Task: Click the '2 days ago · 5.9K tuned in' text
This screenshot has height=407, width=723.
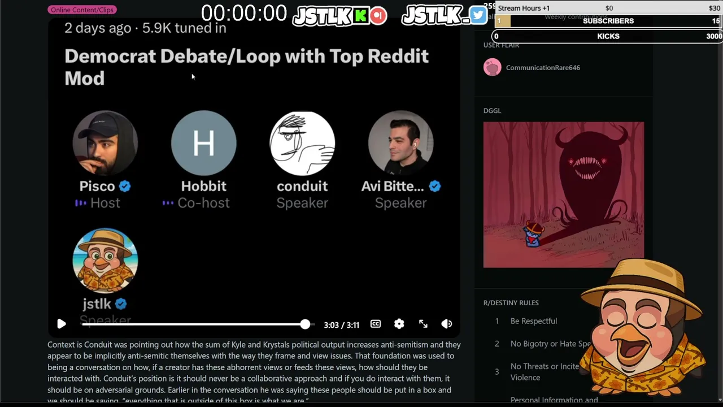Action: [x=145, y=28]
